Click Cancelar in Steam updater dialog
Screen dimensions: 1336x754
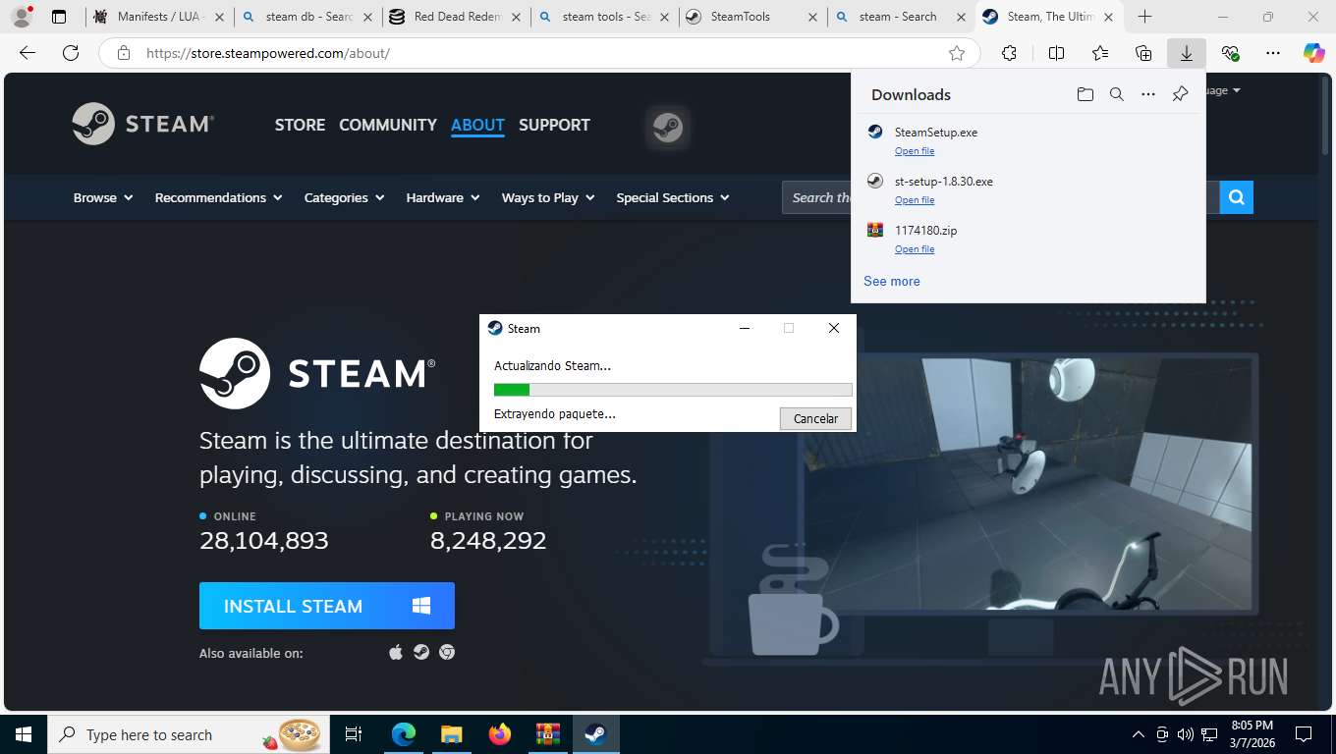point(815,418)
